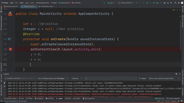Open the SDK Manager toolbar icon

pos(171,3)
